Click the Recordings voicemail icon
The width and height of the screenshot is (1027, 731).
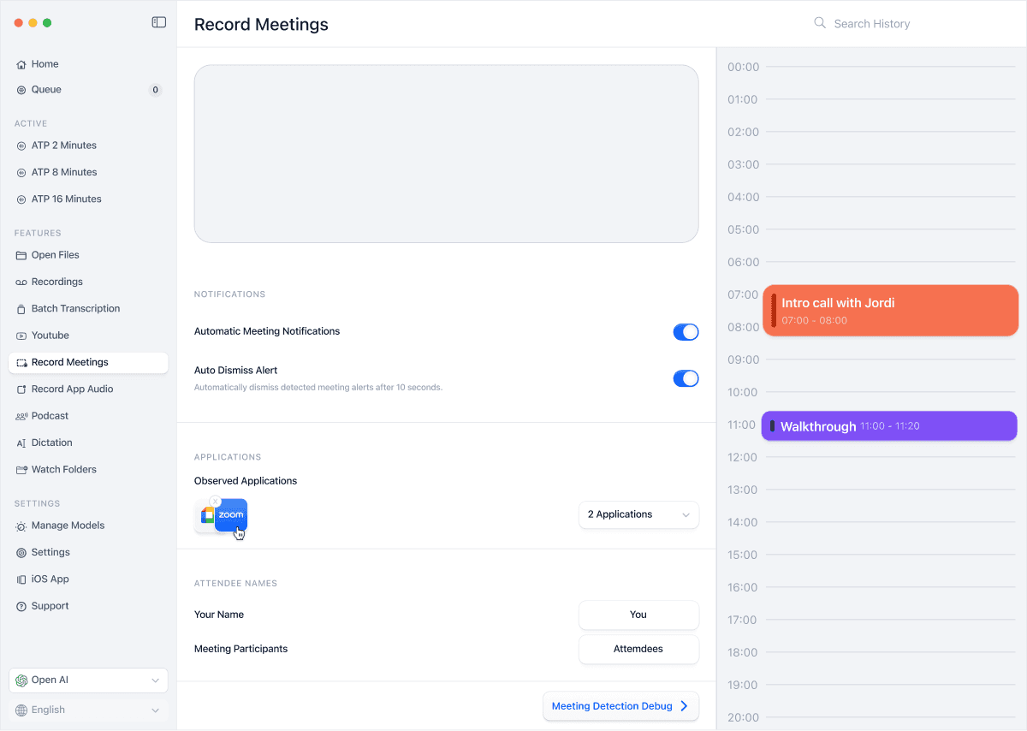coord(21,282)
